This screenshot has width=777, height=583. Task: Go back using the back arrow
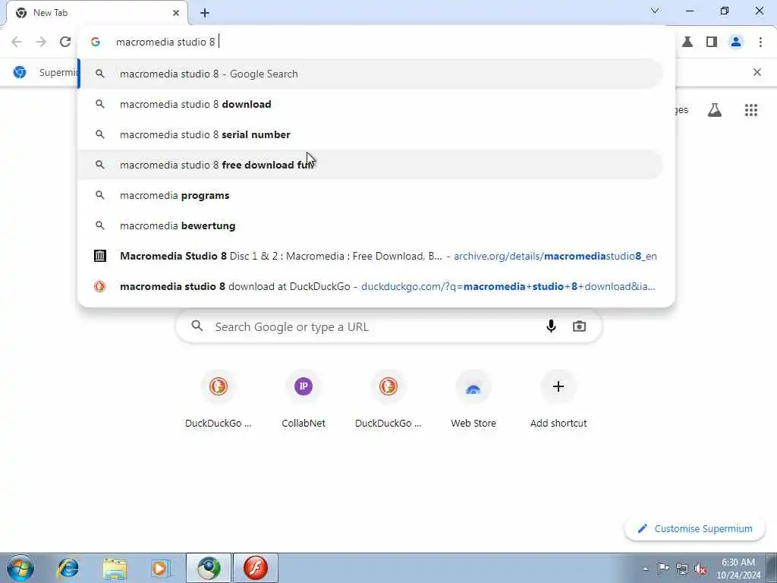click(x=17, y=42)
